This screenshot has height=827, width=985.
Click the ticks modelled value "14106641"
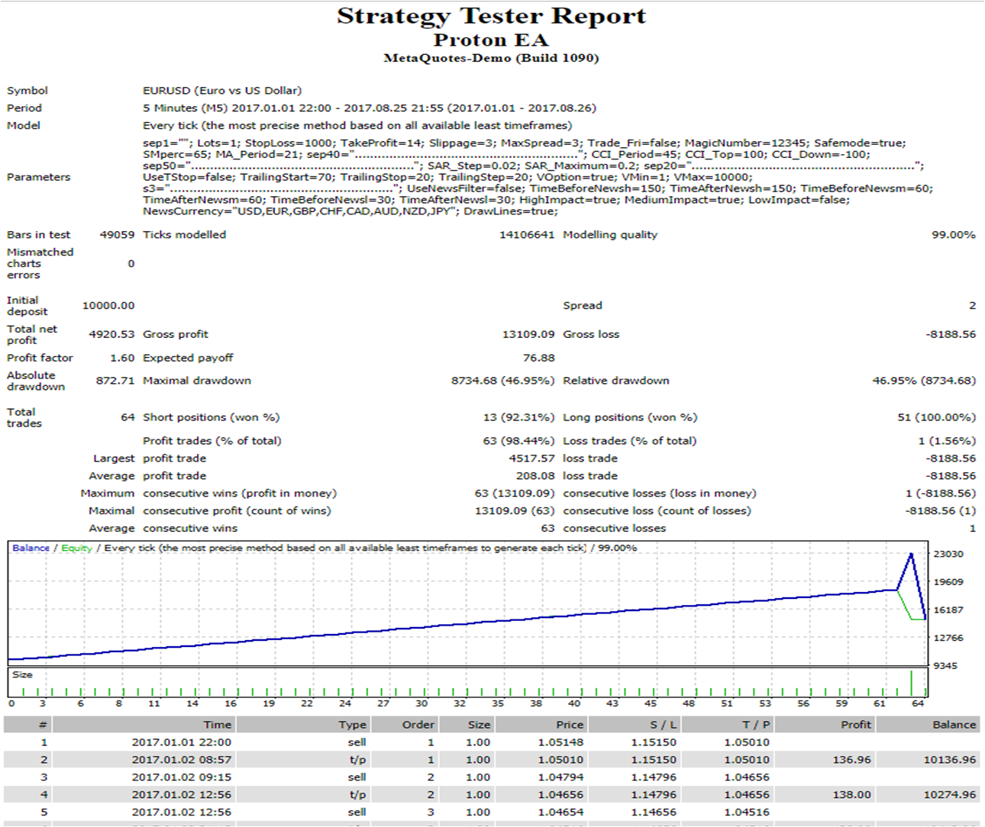tap(527, 235)
